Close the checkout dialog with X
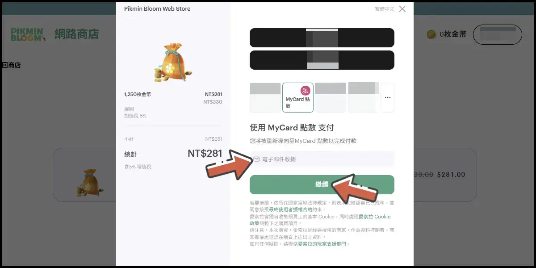536x268 pixels. [402, 9]
